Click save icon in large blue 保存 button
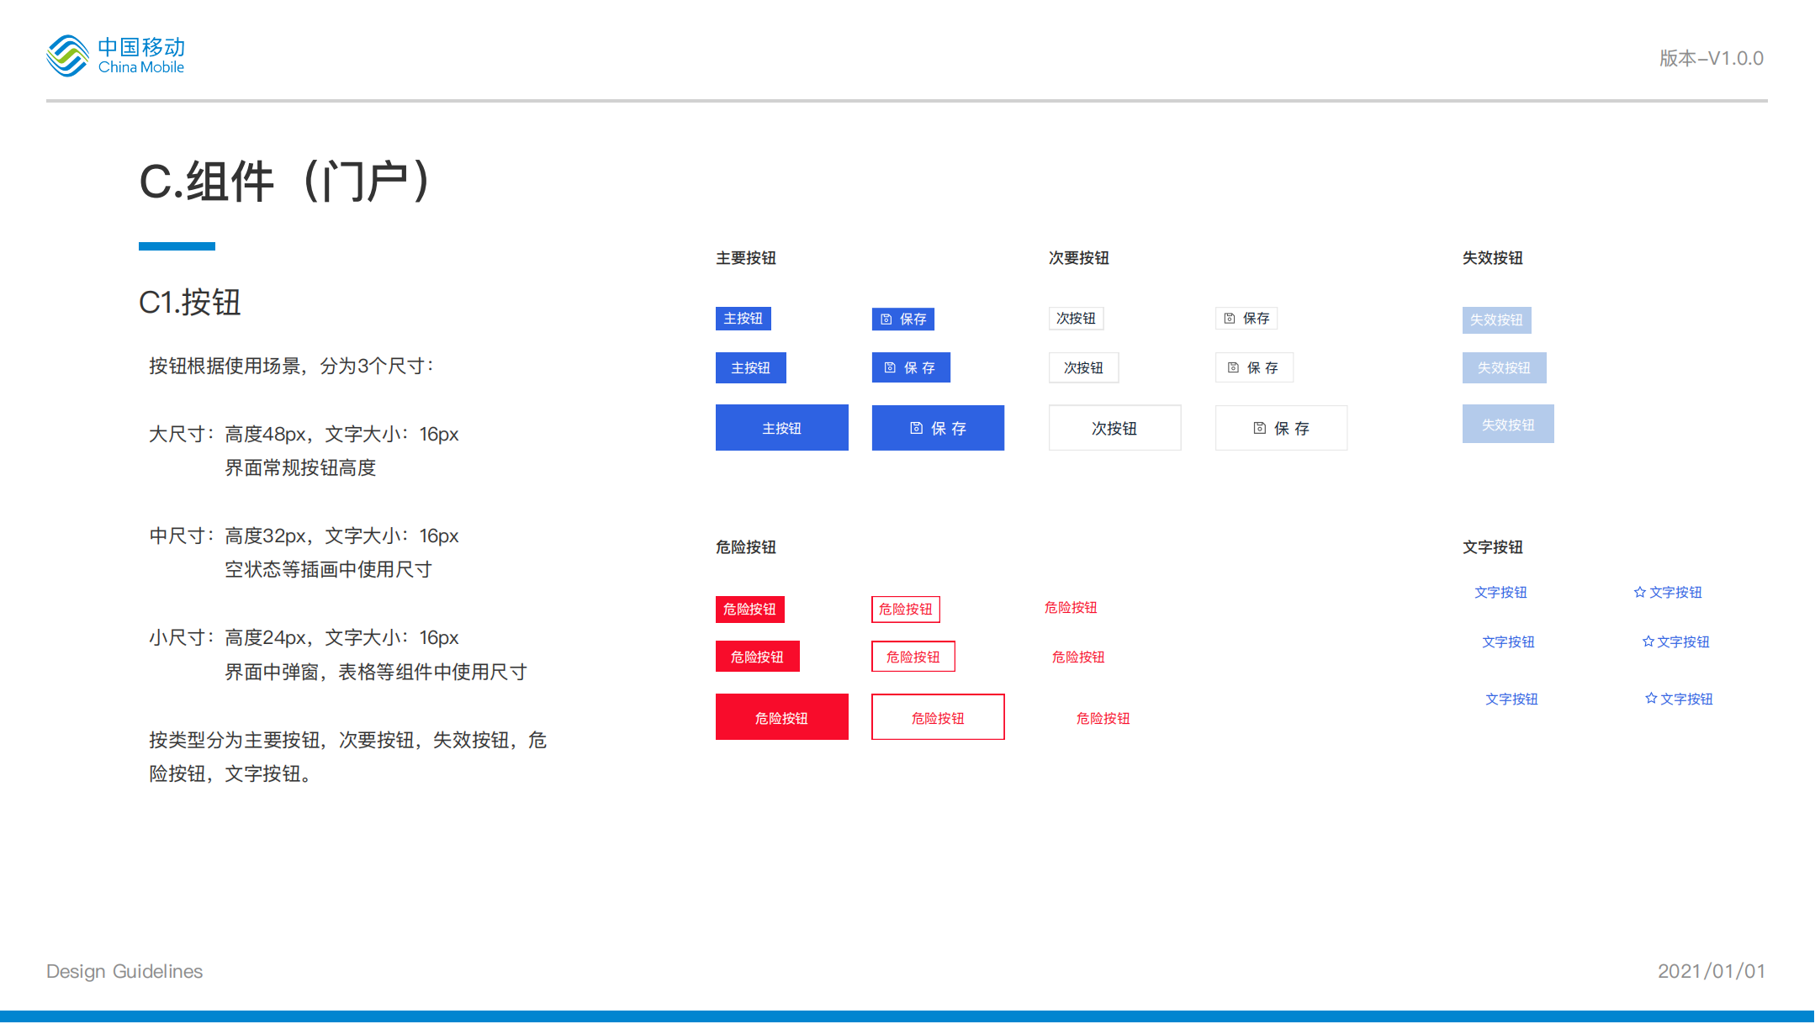This screenshot has width=1815, height=1024. [916, 428]
